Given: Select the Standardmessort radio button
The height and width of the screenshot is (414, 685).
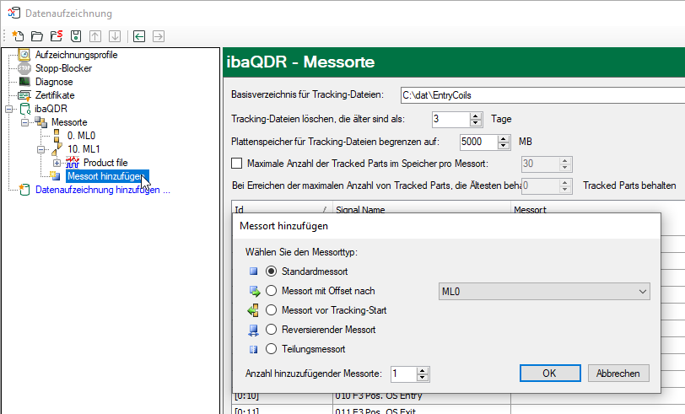Looking at the screenshot, I should tap(272, 272).
